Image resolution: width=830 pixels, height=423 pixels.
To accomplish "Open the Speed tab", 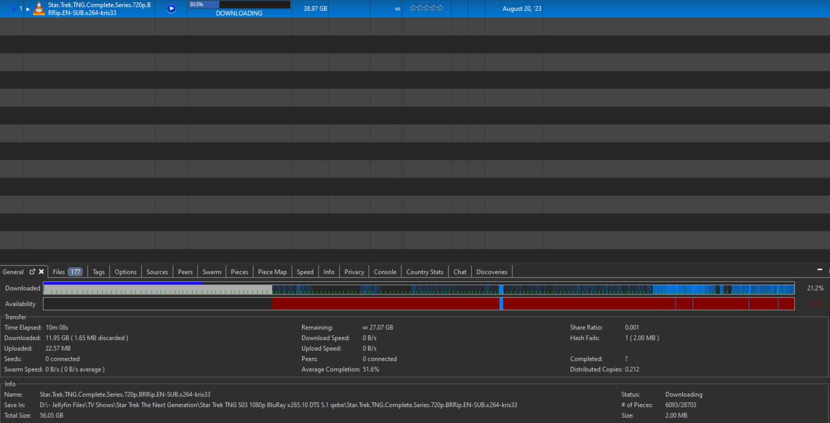I will point(305,272).
